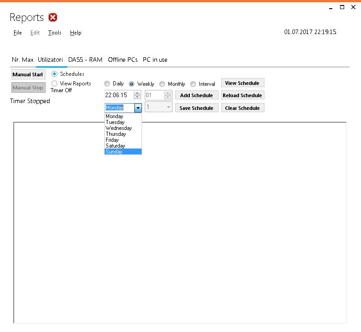Switch to the Offline PCs tab

(x=122, y=59)
